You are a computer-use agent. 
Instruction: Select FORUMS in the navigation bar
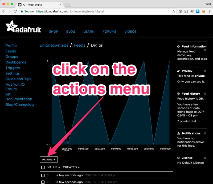point(109,32)
